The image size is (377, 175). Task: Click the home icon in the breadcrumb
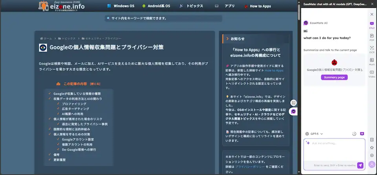coord(42,38)
